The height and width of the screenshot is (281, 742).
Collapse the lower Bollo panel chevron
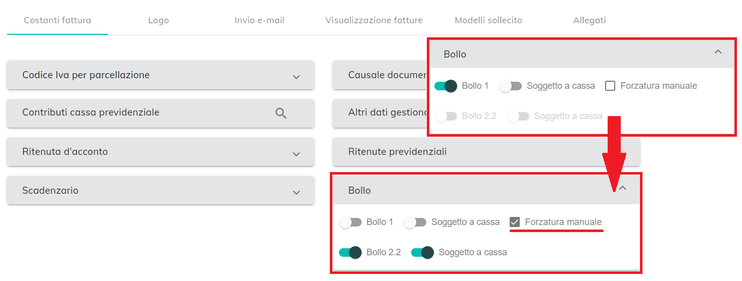coord(623,188)
